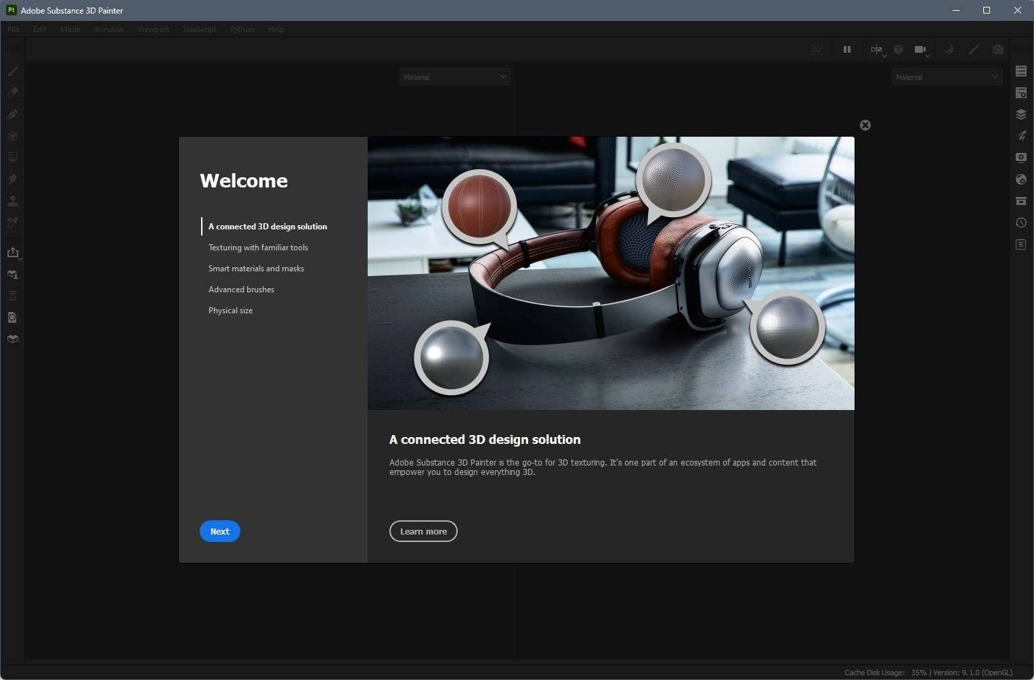
Task: Open the Help menu
Action: [276, 29]
